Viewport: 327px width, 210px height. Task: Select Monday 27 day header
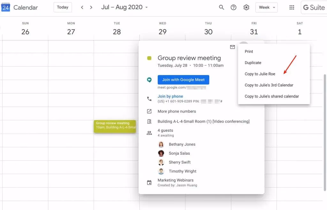click(71, 29)
